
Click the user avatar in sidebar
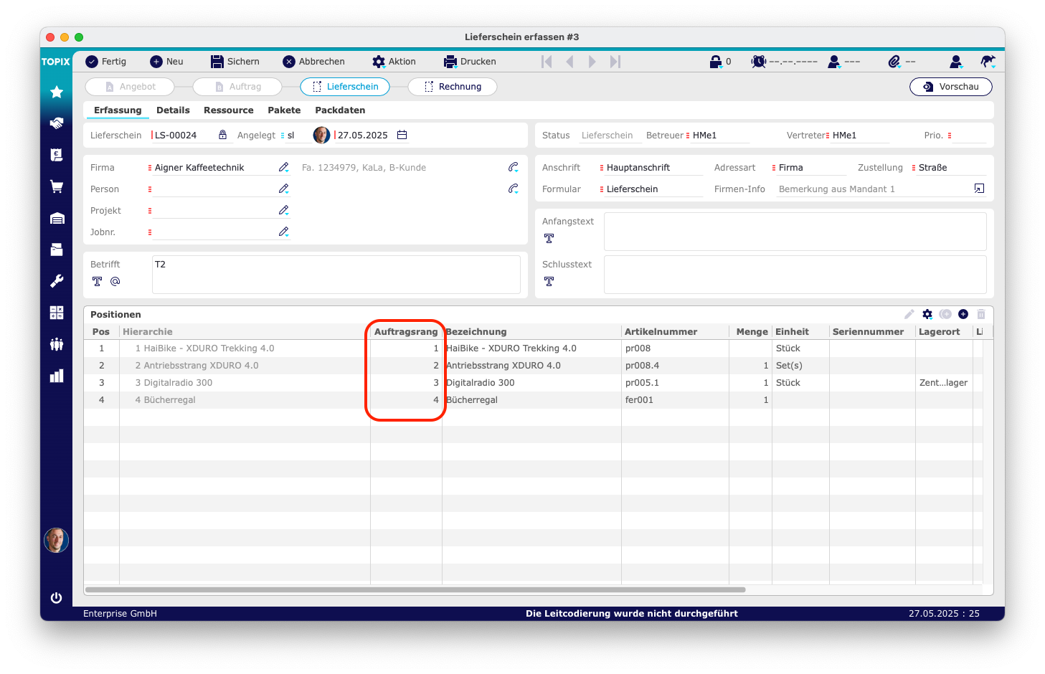(x=57, y=540)
